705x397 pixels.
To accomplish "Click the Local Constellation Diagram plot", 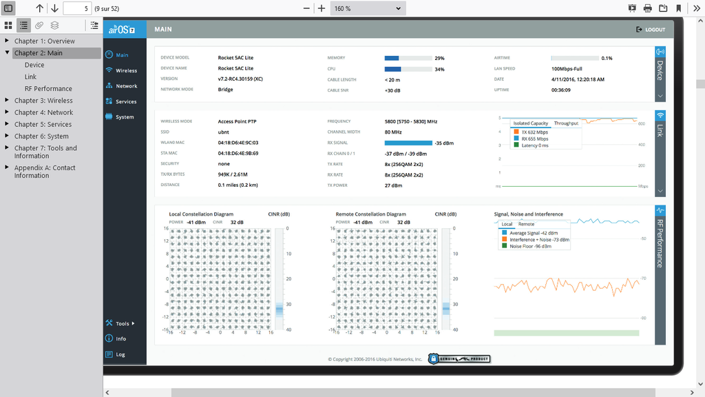I will (x=220, y=279).
